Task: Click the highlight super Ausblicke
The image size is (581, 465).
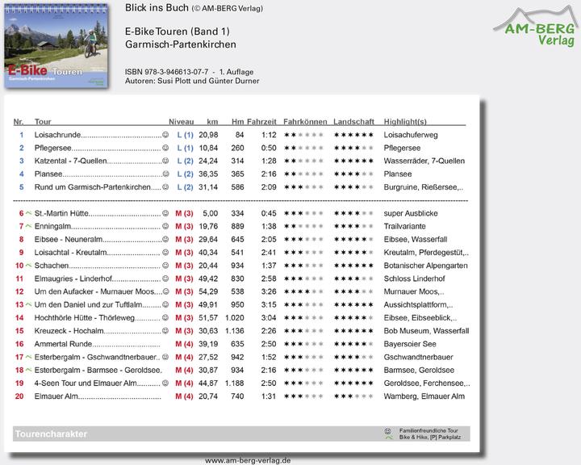Action: (x=411, y=213)
